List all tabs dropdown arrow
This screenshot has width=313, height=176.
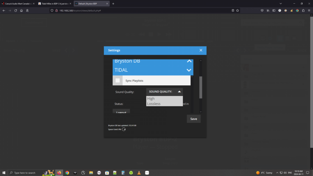[281, 4]
